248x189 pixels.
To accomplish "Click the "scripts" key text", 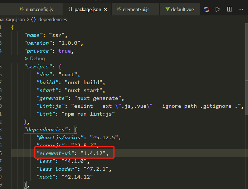I will click(38, 67).
